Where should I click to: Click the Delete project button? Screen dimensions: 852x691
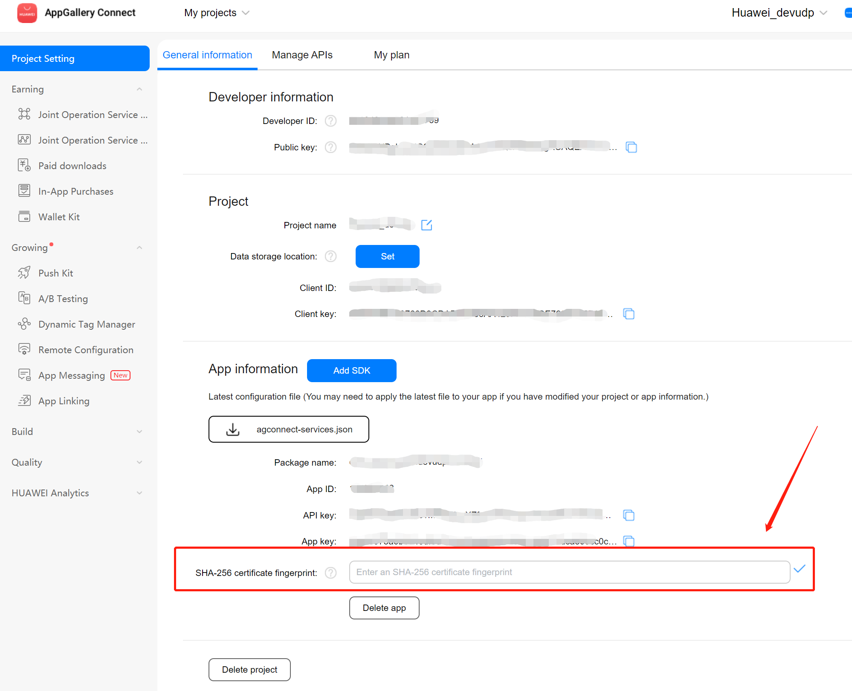pyautogui.click(x=249, y=670)
